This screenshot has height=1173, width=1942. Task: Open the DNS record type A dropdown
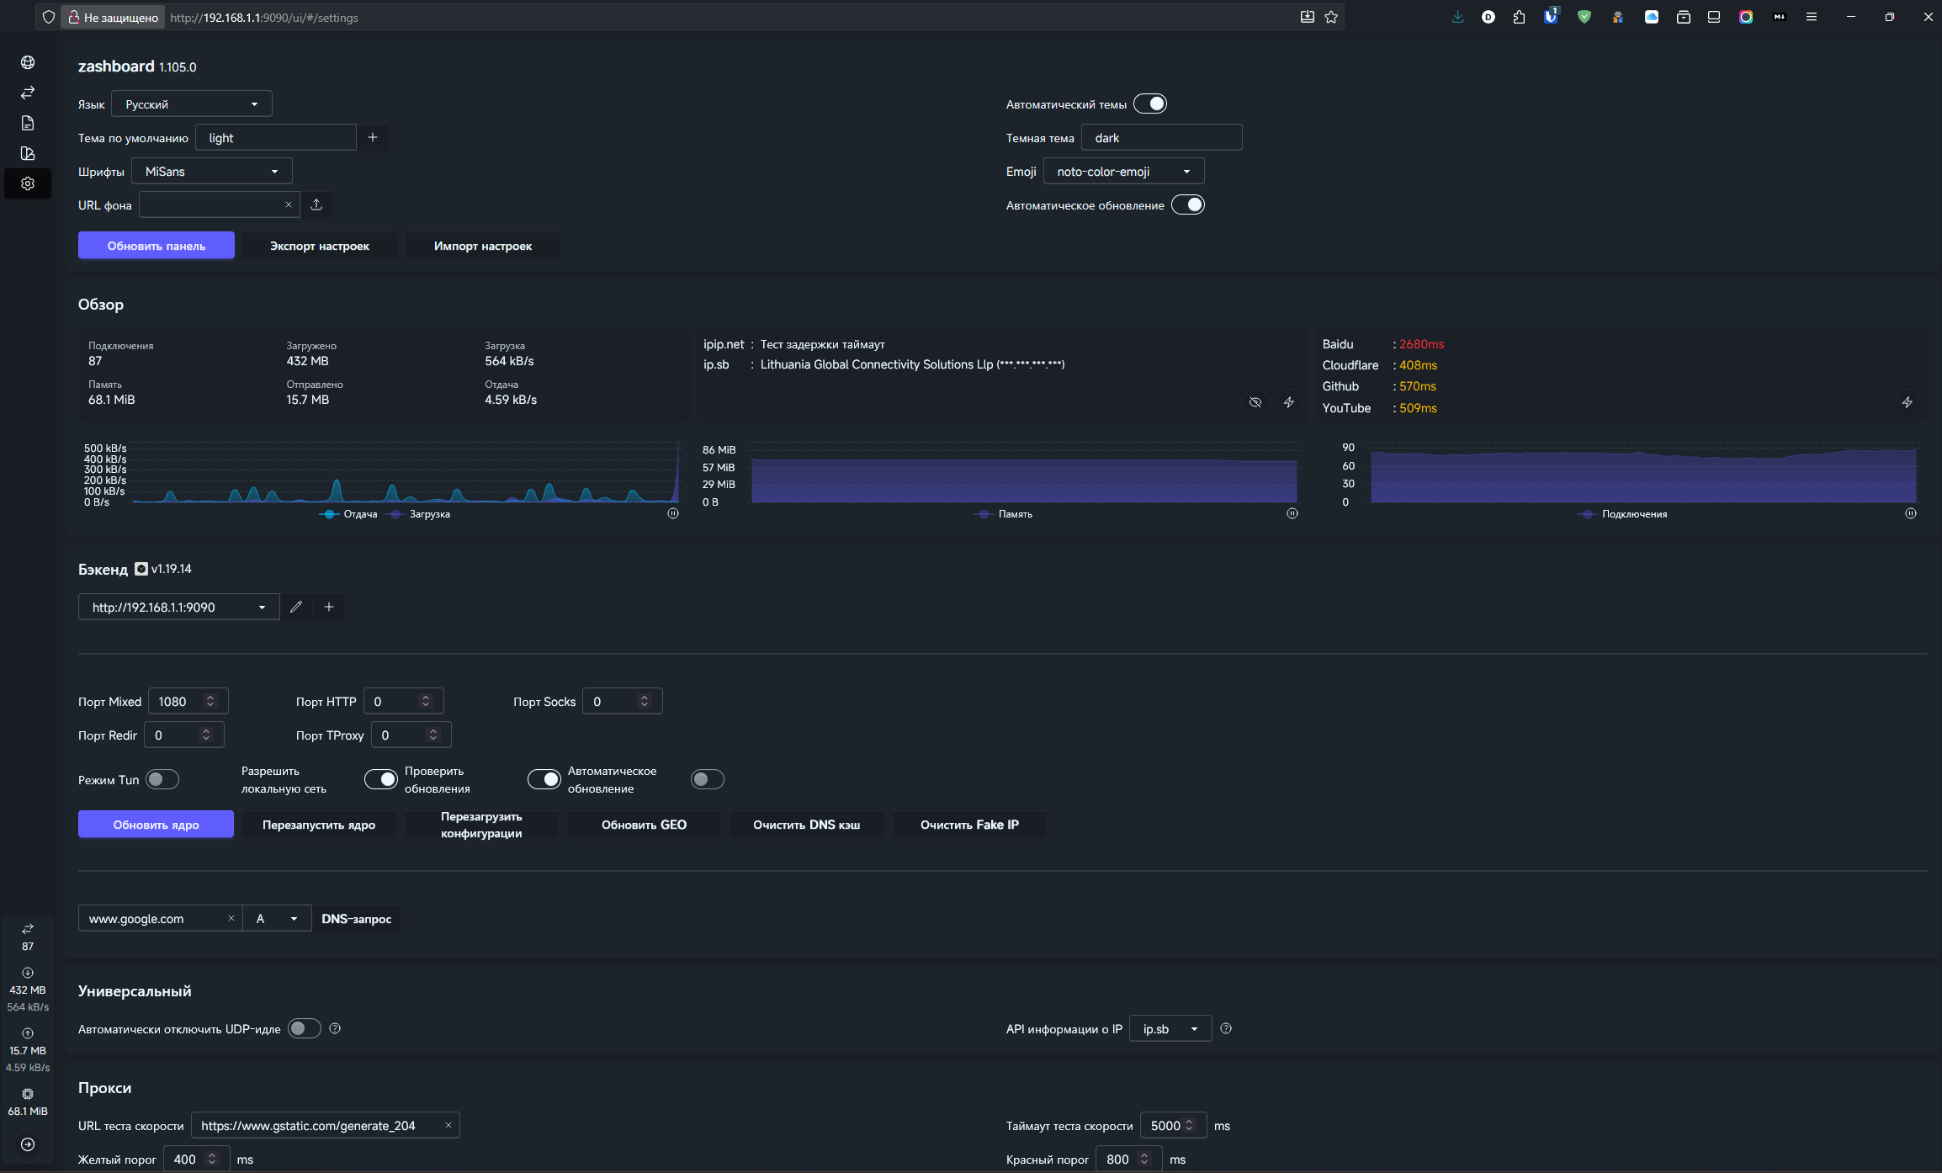(277, 918)
